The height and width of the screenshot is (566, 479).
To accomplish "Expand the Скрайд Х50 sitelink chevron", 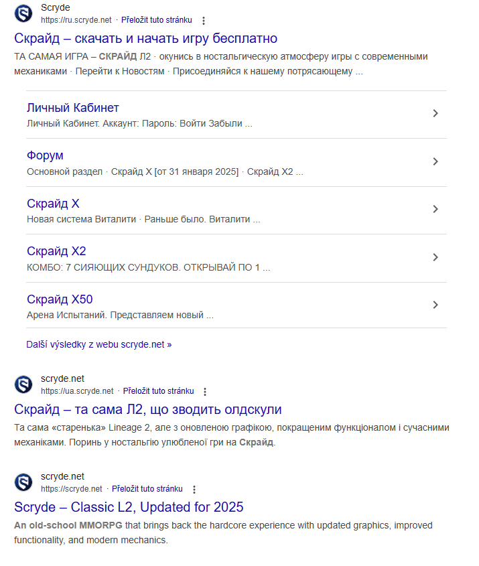I will coord(435,305).
